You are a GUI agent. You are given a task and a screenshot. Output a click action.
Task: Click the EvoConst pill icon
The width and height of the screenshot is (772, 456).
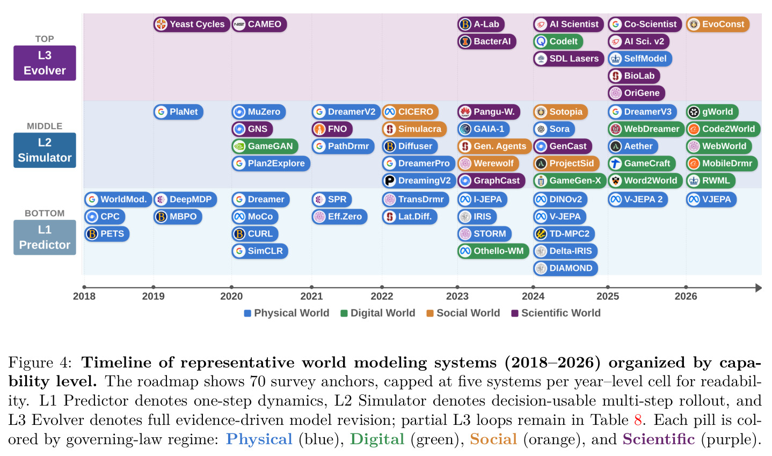tap(694, 24)
